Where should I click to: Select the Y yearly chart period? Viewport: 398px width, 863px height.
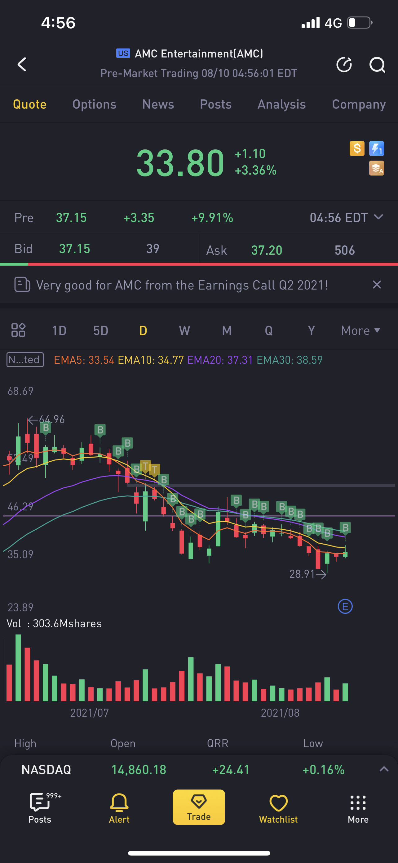[x=311, y=331]
